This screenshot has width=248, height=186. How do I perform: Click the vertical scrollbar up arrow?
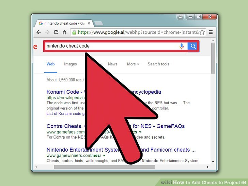click(x=213, y=41)
